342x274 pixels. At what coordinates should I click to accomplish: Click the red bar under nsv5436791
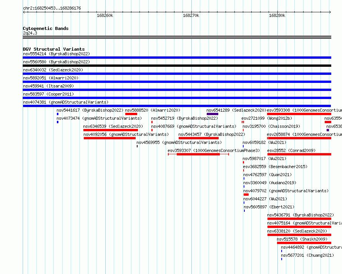[x=299, y=219]
